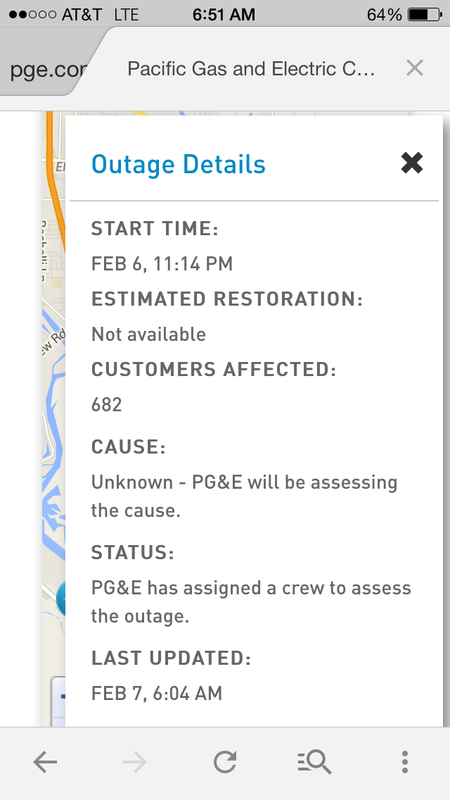
Task: Open the browser three-dot menu
Action: [404, 762]
